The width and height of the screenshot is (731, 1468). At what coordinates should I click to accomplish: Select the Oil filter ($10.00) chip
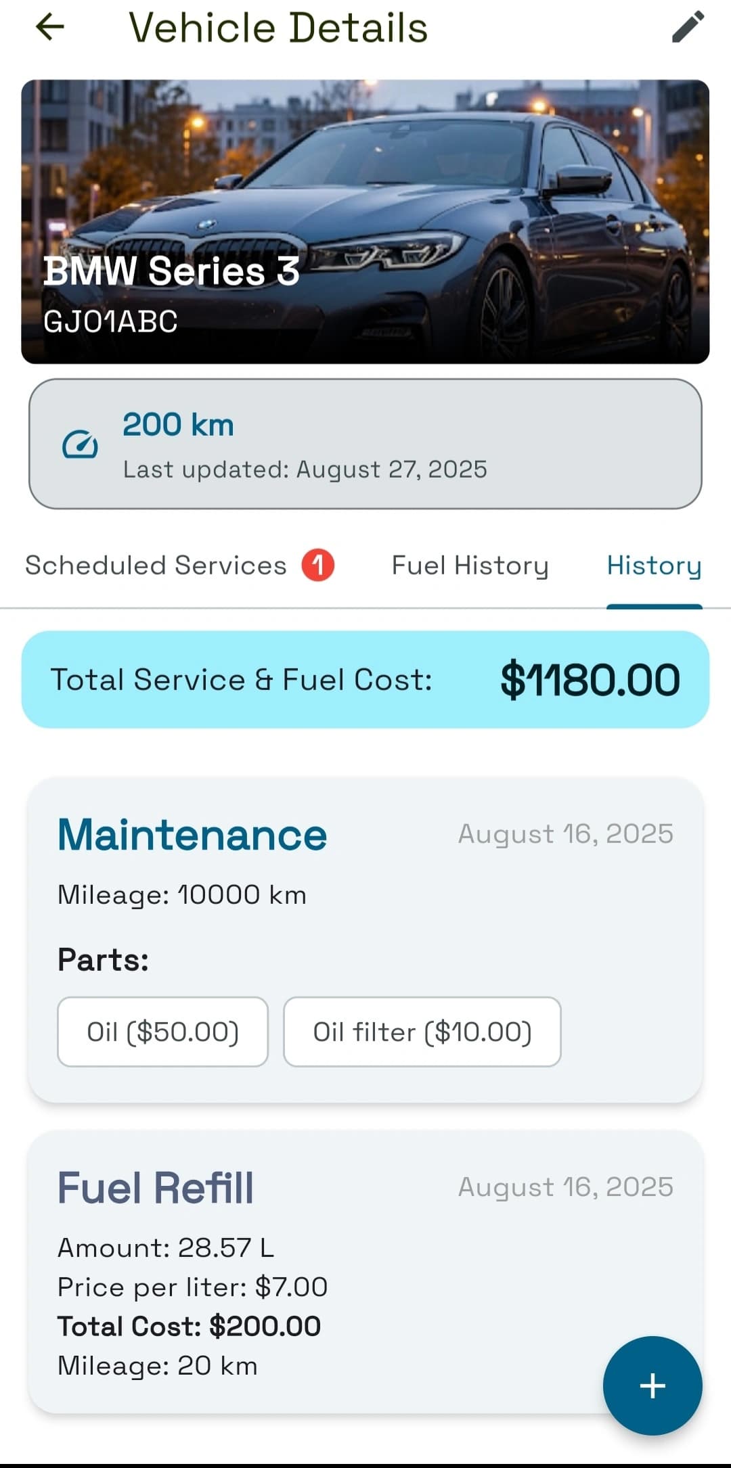click(x=422, y=1032)
